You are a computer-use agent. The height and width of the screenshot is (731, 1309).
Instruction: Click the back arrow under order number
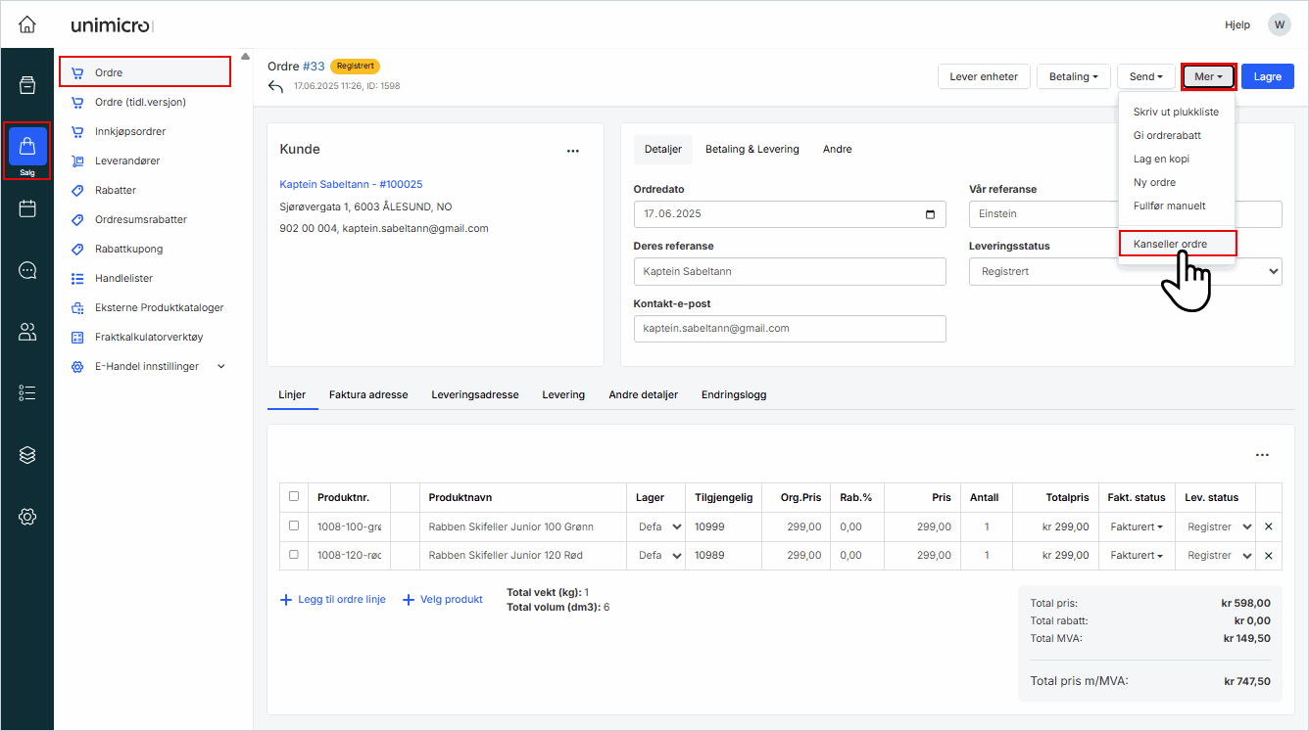pos(275,87)
